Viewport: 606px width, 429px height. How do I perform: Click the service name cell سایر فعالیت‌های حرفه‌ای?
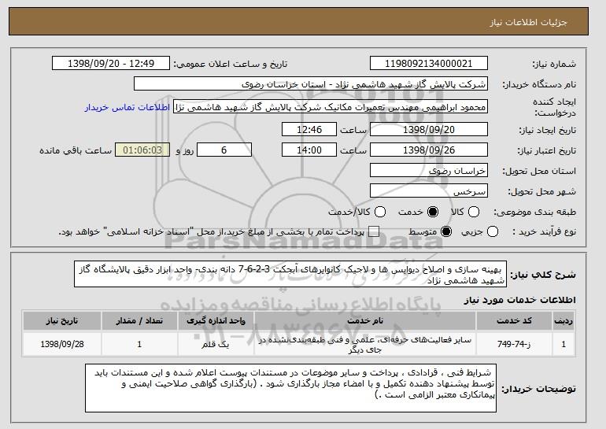(365, 344)
